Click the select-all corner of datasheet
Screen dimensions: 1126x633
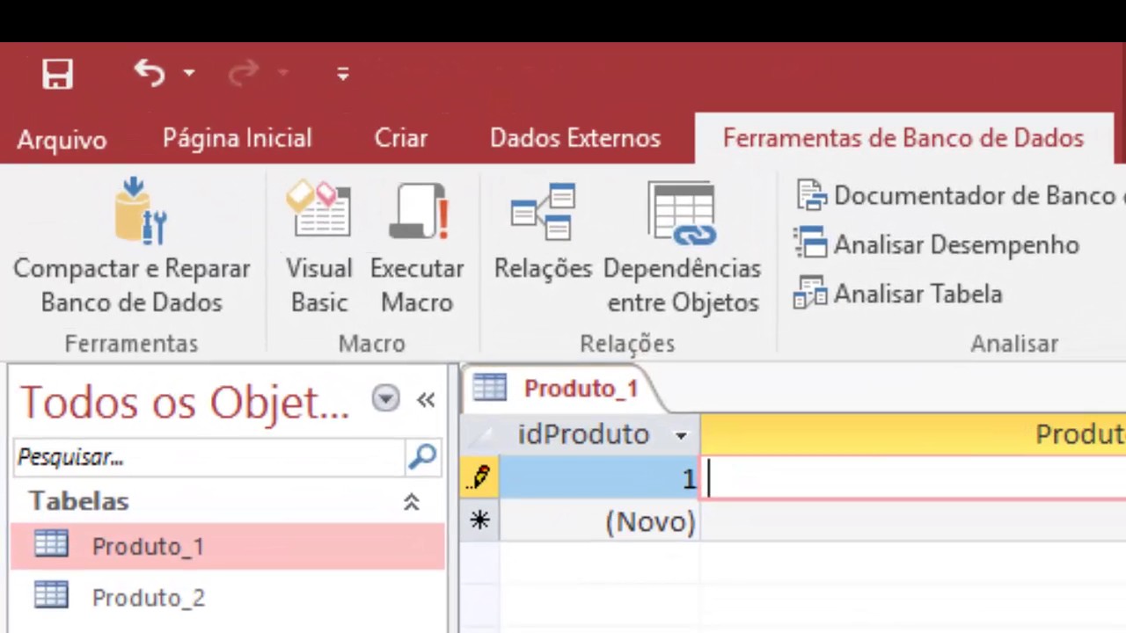tap(479, 434)
